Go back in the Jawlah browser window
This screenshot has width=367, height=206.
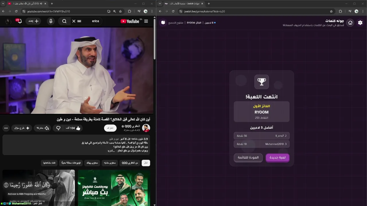160,11
